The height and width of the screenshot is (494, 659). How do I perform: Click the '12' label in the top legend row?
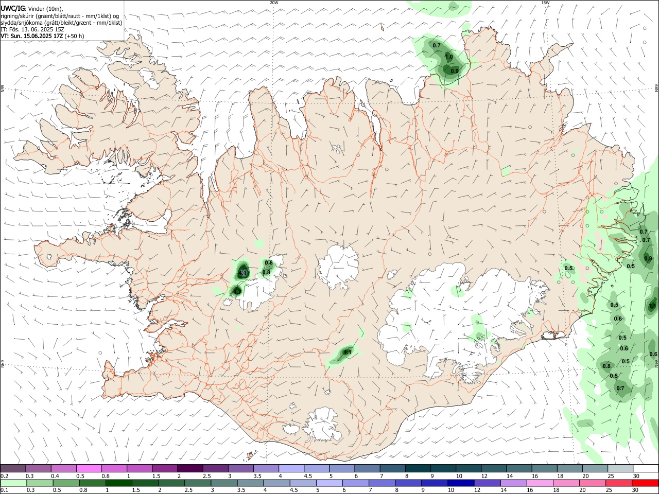pos(484,476)
